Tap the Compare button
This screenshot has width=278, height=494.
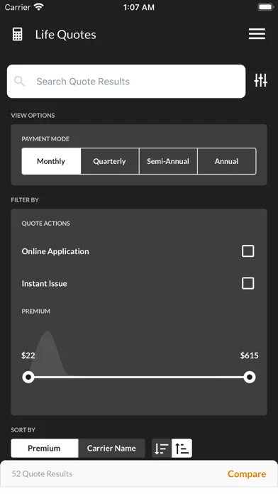tap(247, 474)
